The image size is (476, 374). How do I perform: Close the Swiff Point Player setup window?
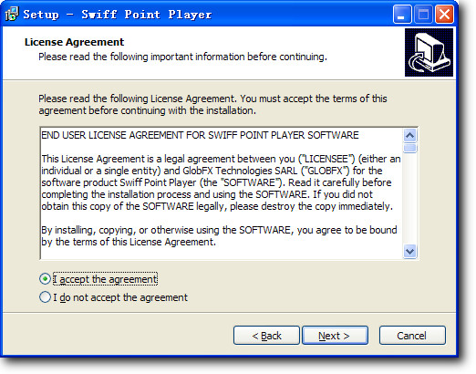pos(444,14)
